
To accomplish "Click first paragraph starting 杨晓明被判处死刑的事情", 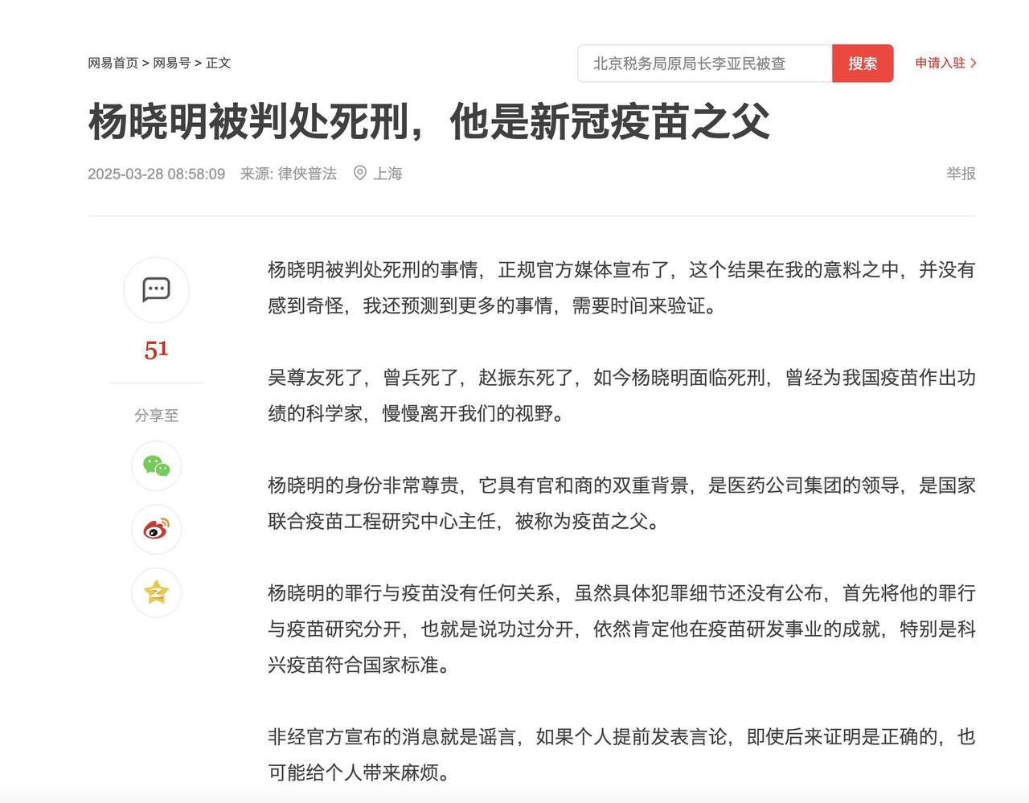I will [621, 287].
